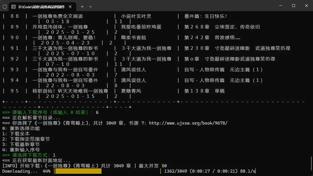
Task: Click option 3: 下载最新章节
Action: (21, 145)
